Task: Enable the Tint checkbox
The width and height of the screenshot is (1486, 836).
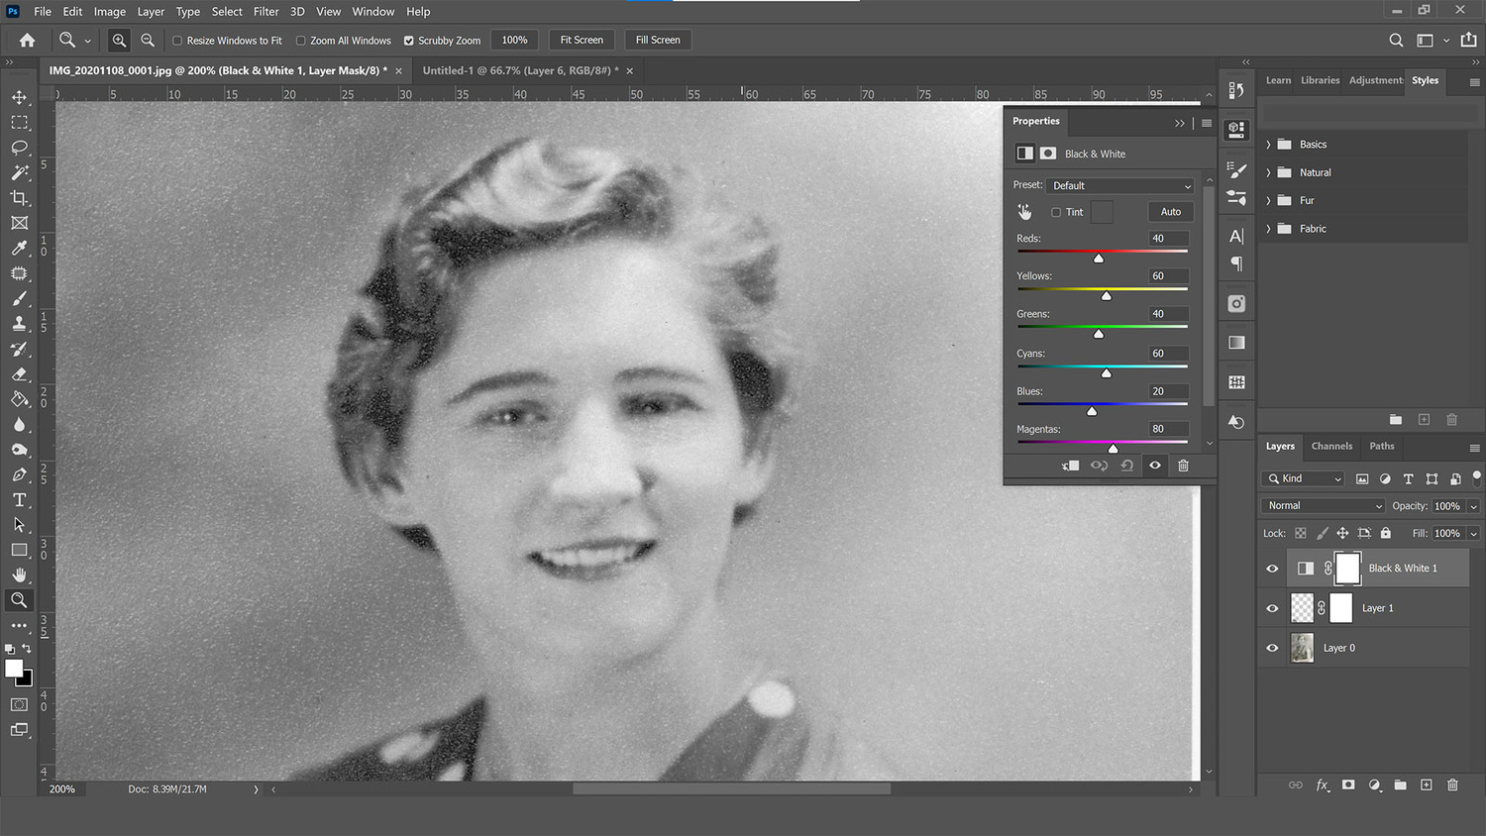Action: [x=1056, y=212]
